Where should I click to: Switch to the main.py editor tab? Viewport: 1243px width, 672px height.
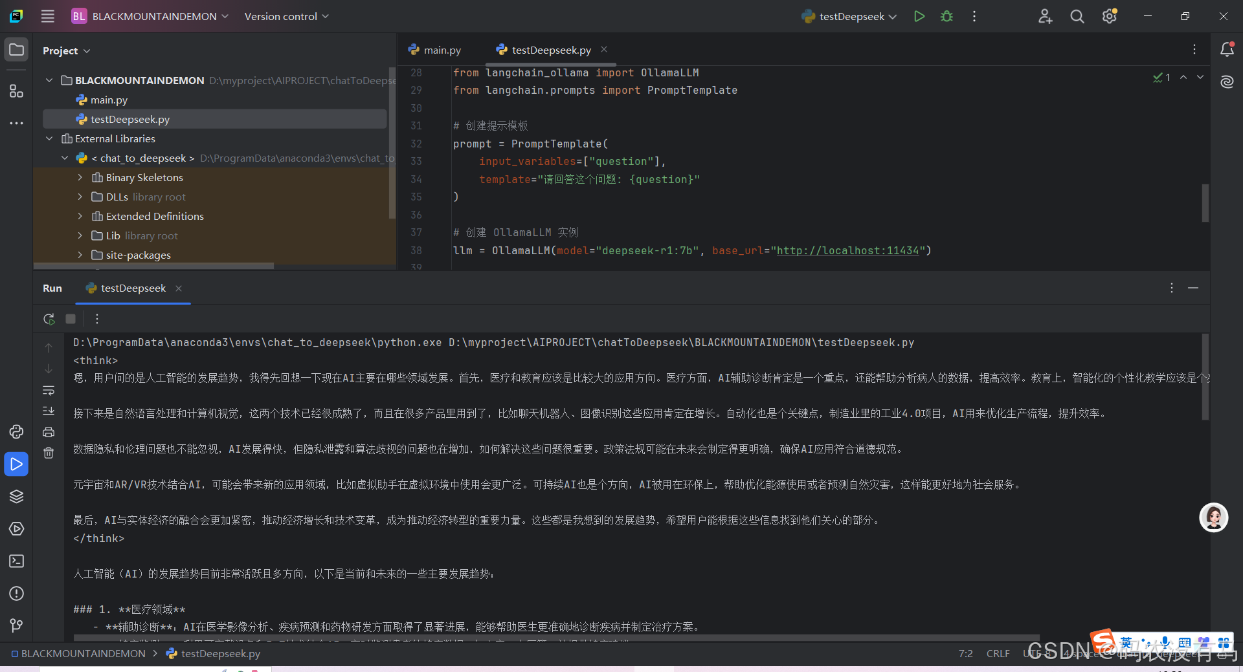442,50
